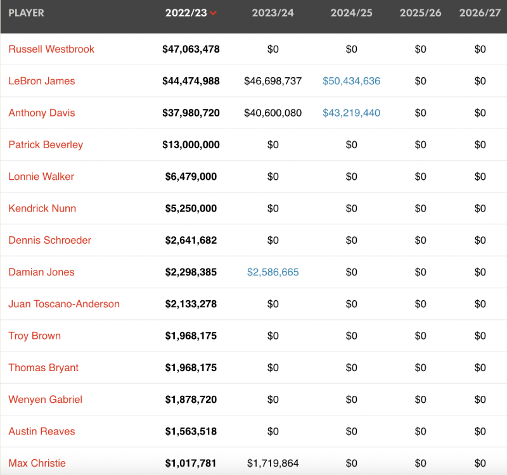507x475 pixels.
Task: Select the Anthony Davis player link
Action: [x=42, y=113]
